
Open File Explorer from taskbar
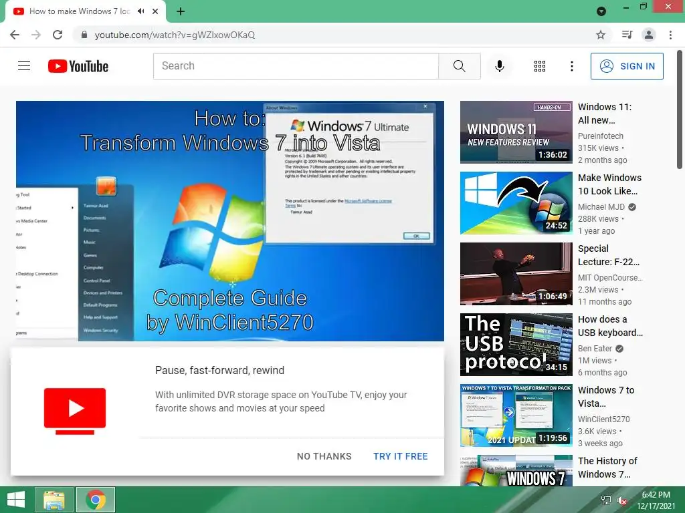pos(54,500)
